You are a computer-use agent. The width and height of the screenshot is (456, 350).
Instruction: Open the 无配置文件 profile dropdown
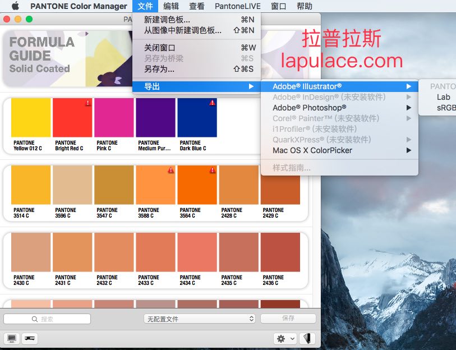click(x=200, y=319)
